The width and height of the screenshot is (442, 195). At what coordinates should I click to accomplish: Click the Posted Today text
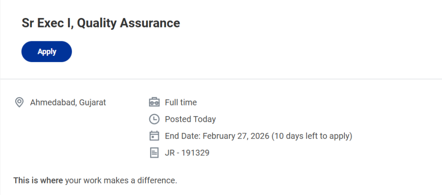(190, 119)
